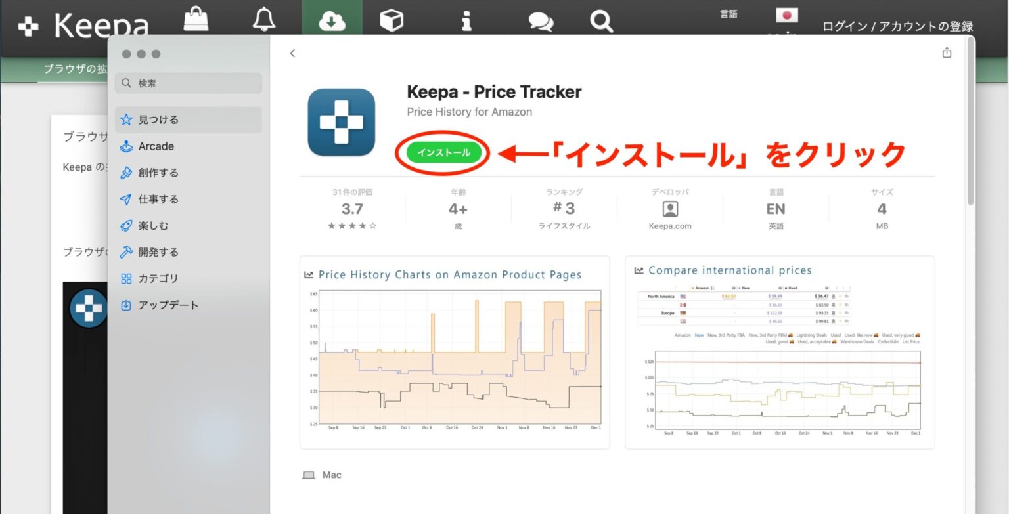Open the chat icon in top navigation
This screenshot has height=514, width=1009.
click(x=540, y=20)
